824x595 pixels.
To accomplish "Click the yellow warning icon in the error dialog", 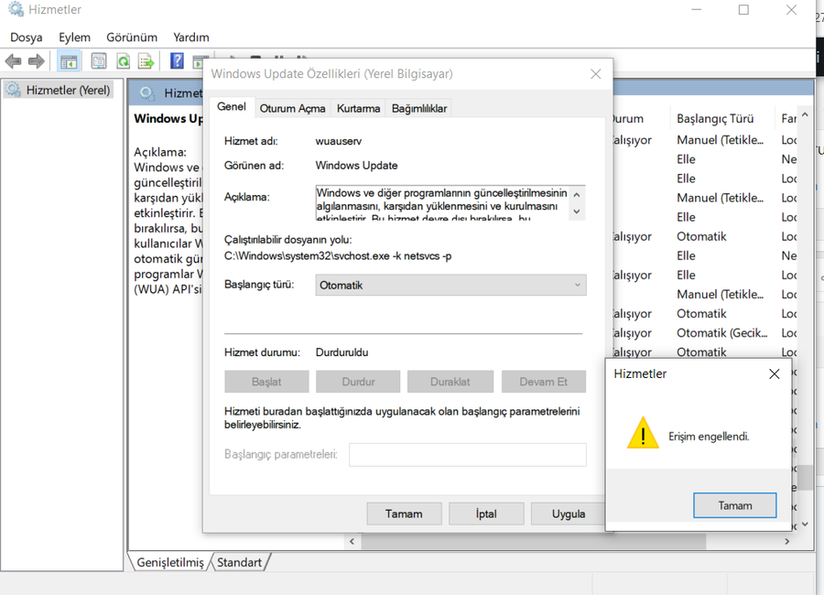I will click(x=643, y=433).
